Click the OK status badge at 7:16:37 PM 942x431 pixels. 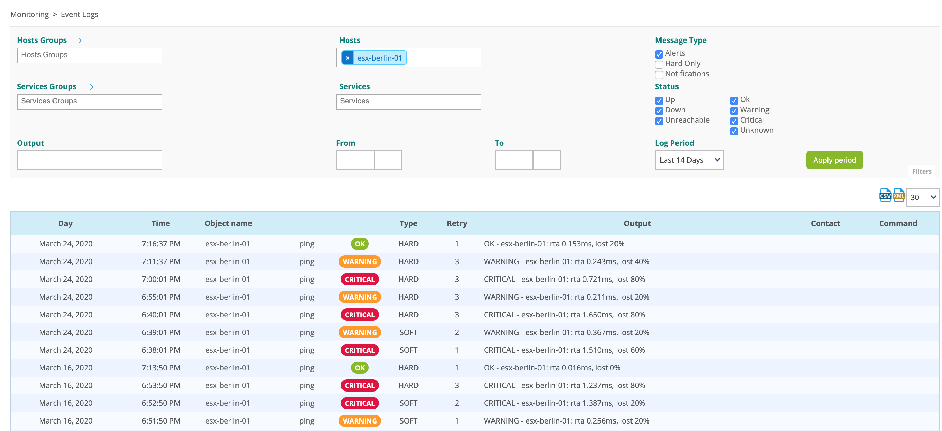(360, 244)
